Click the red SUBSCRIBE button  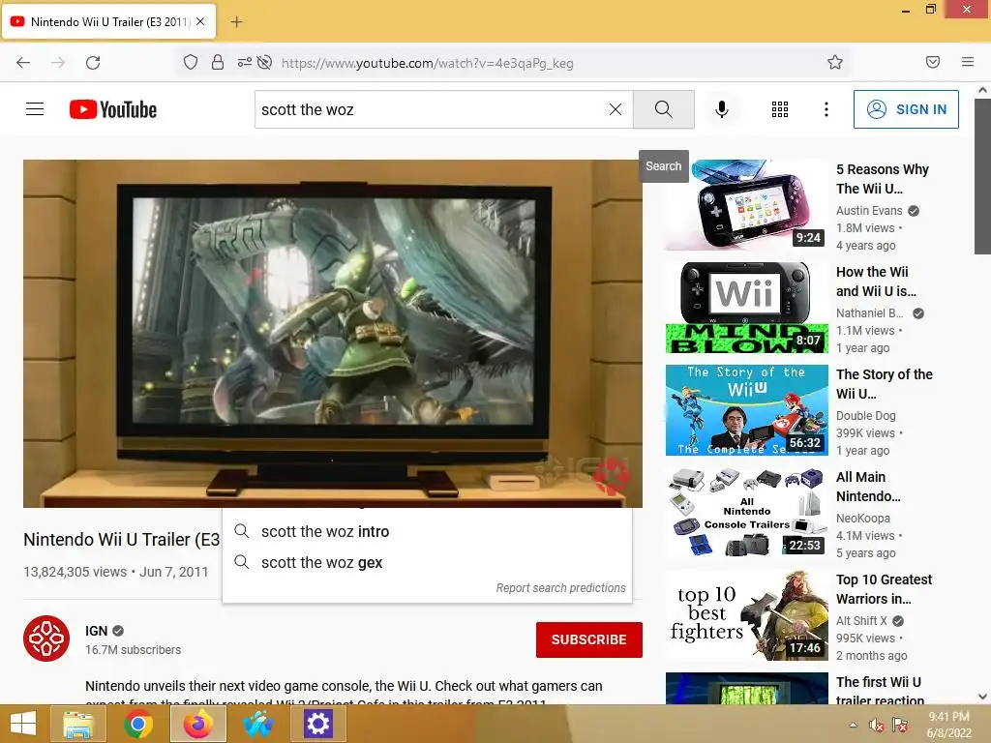[589, 639]
